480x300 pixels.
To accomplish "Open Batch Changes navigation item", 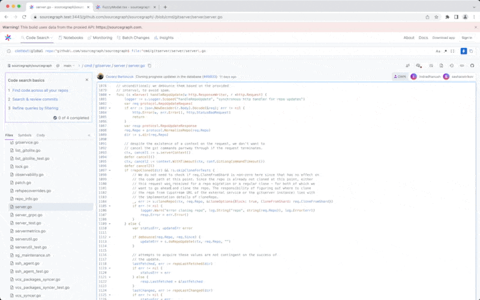I will click(133, 38).
